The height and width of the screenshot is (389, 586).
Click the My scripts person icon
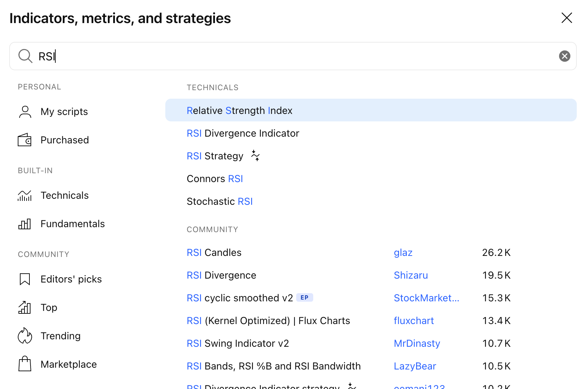[x=25, y=112]
